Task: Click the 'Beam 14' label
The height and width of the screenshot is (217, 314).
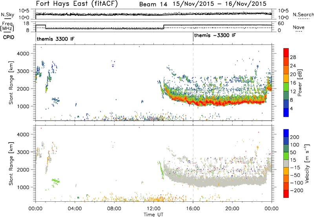Action: 153,4
